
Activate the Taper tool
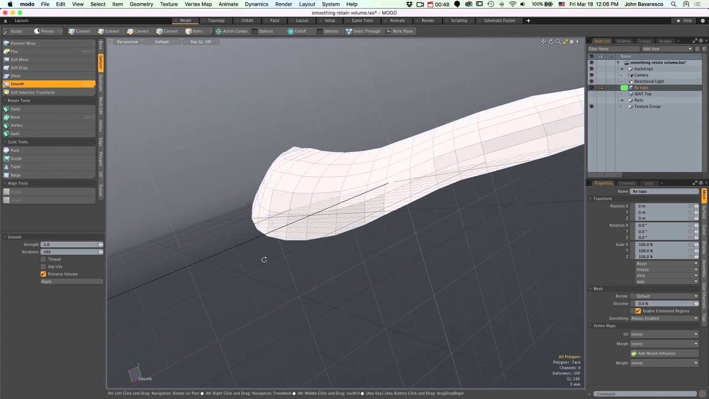[49, 167]
